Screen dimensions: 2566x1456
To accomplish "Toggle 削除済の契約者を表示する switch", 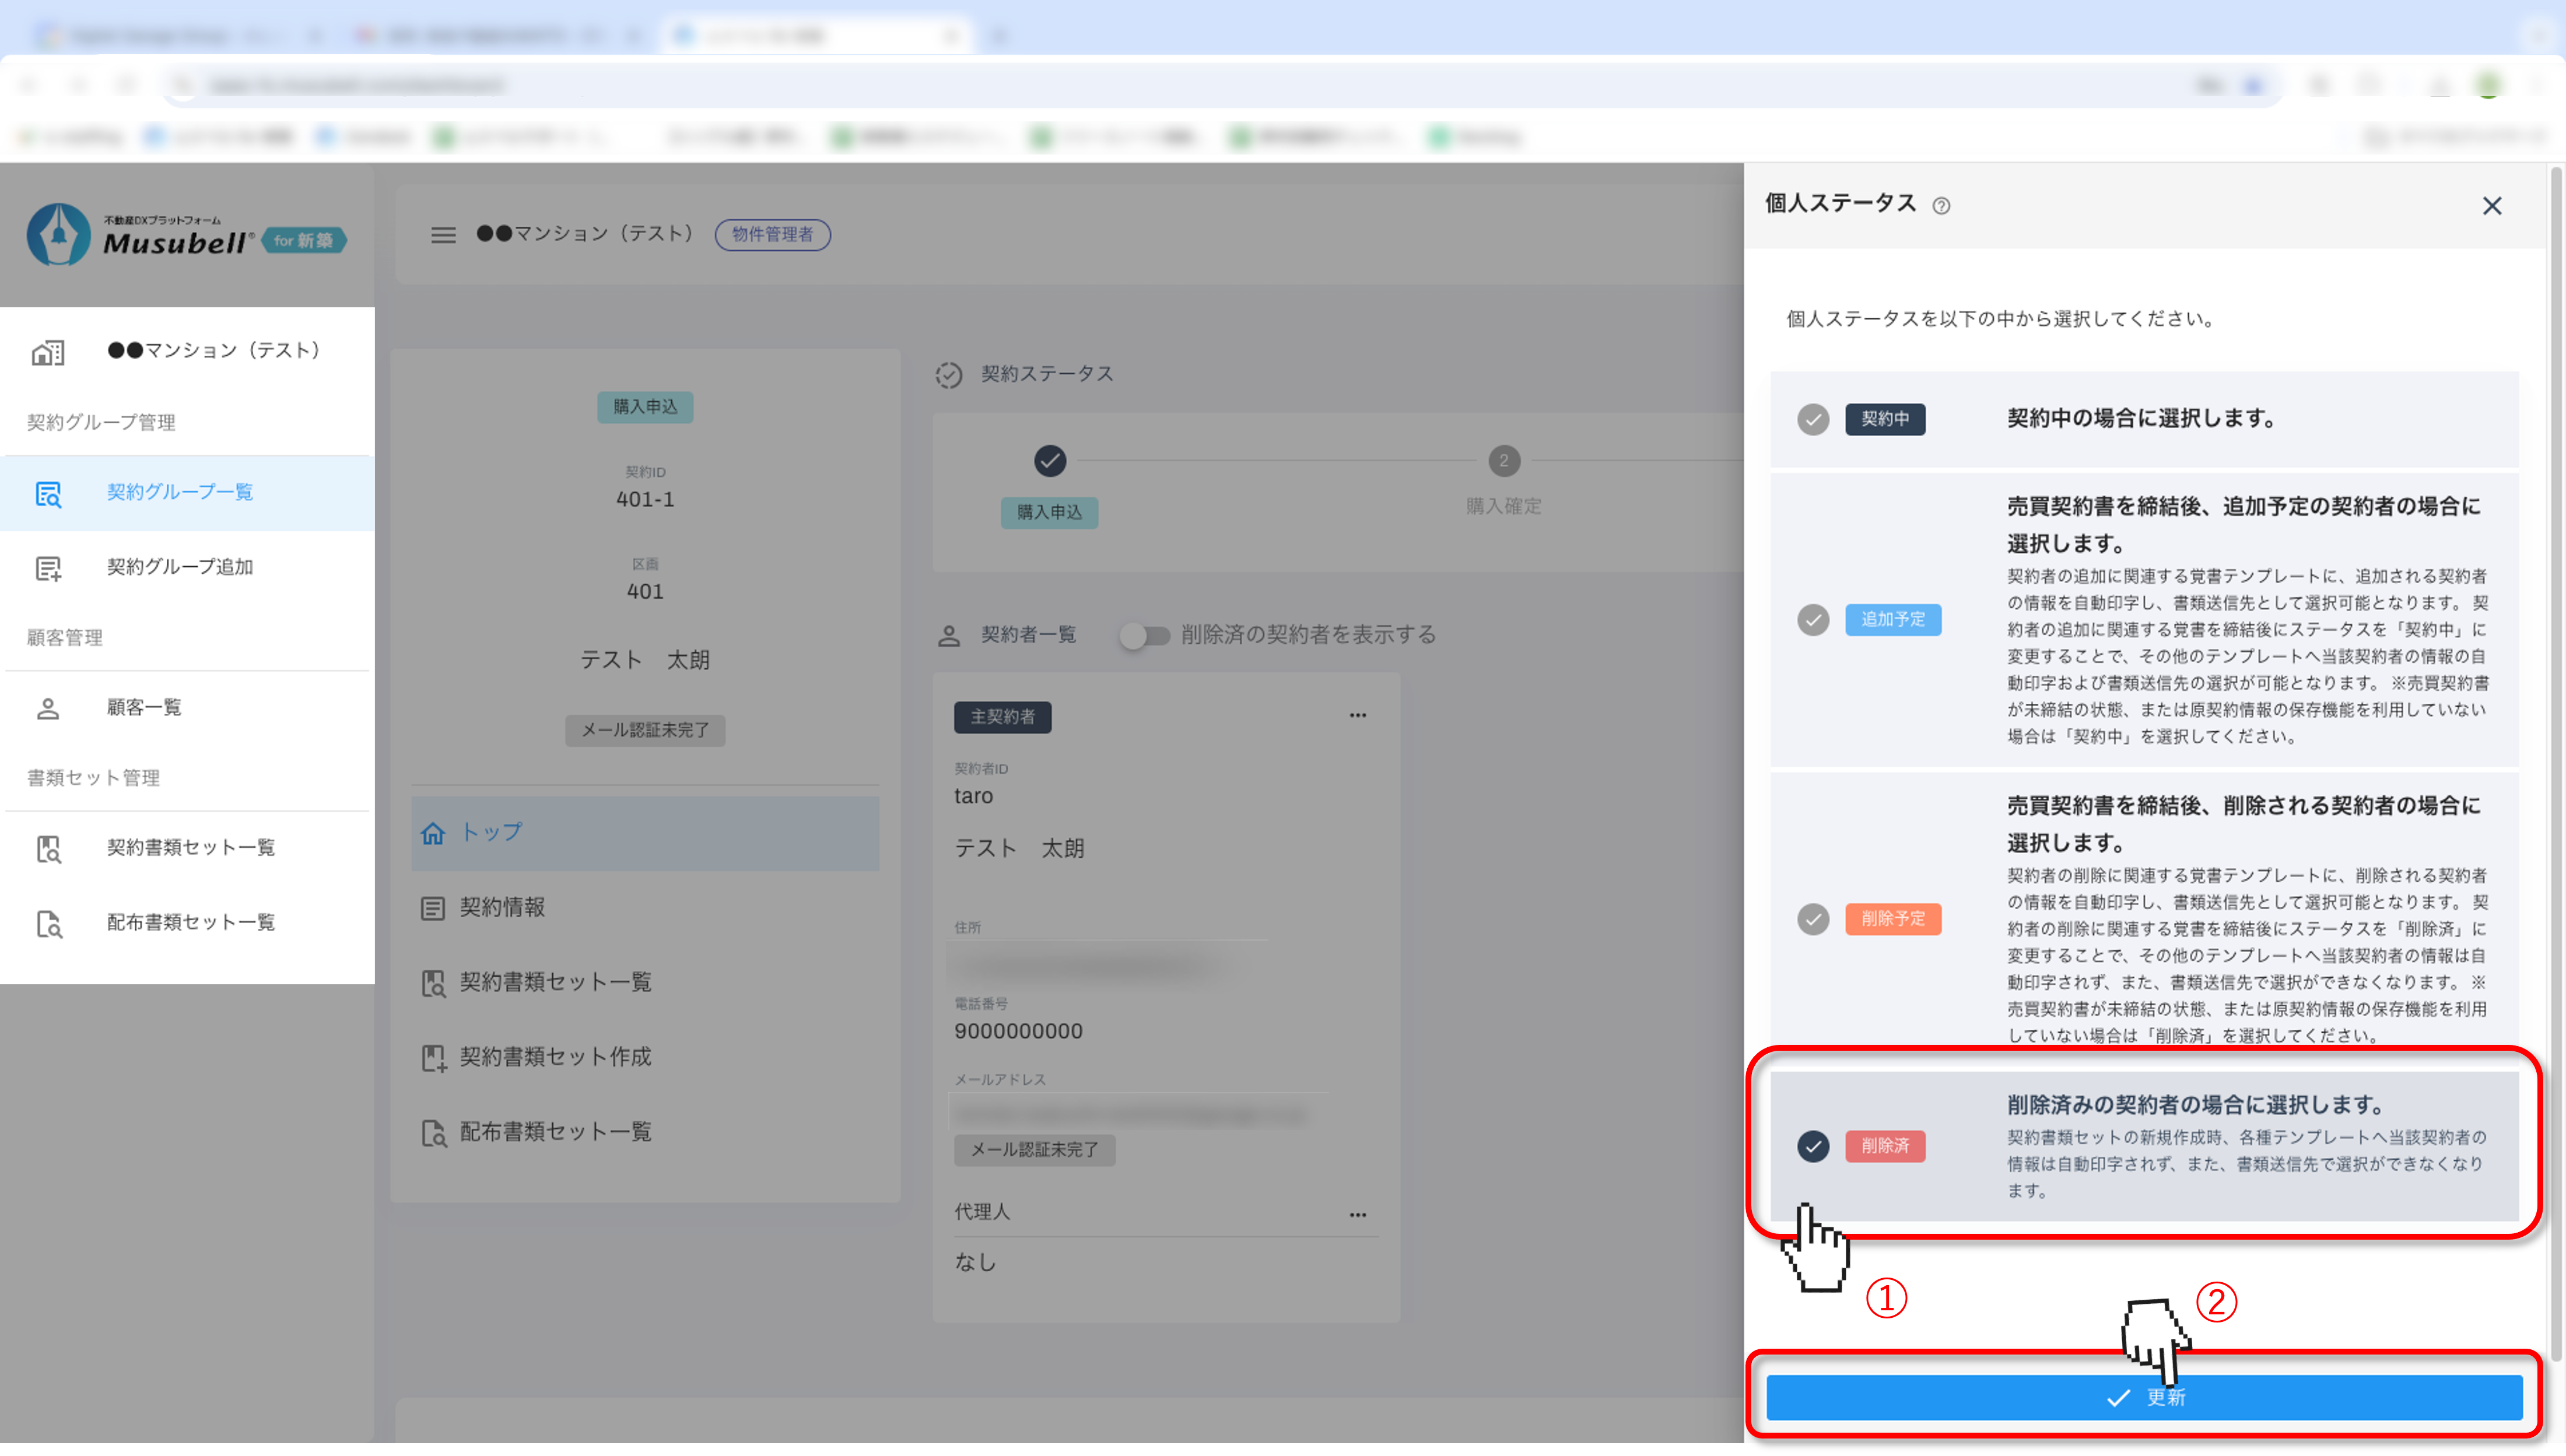I will click(x=1145, y=635).
